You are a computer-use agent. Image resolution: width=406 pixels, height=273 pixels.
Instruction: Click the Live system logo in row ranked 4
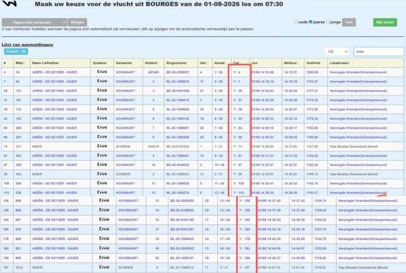click(x=102, y=72)
